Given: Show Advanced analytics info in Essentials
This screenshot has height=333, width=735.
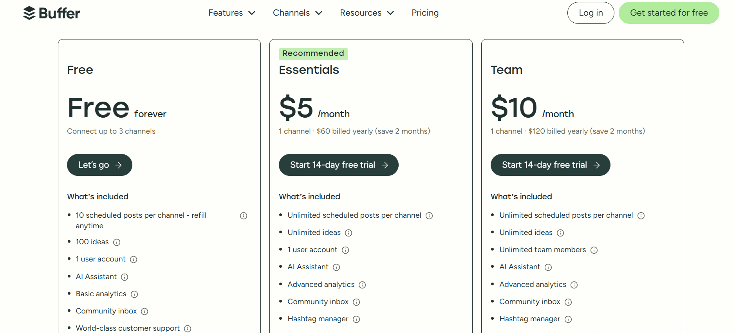Looking at the screenshot, I should (362, 285).
